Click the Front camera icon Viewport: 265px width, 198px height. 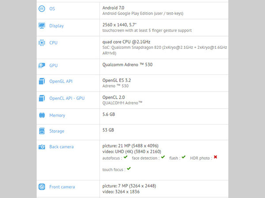(x=42, y=187)
